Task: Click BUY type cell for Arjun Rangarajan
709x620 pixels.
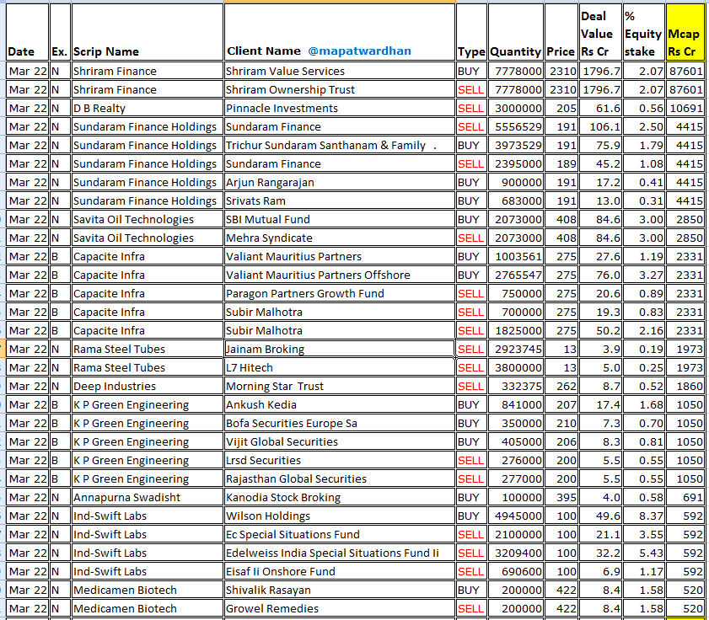Action: [471, 182]
